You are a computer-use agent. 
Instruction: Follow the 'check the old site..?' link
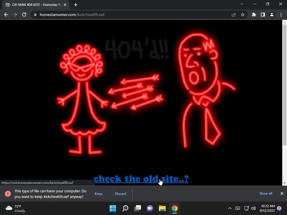tap(141, 179)
